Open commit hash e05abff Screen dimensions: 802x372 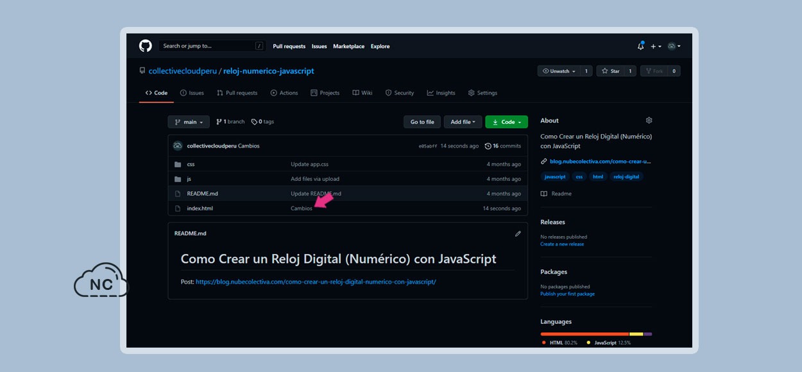pos(428,146)
